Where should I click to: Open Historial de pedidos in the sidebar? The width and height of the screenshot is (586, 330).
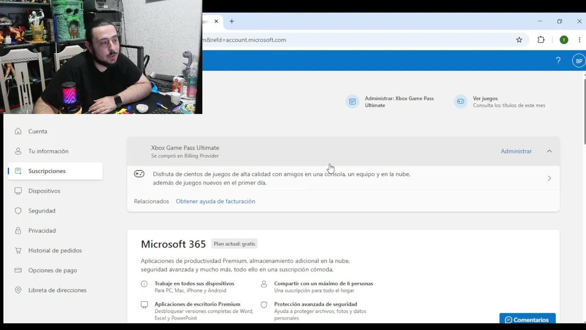pos(55,251)
